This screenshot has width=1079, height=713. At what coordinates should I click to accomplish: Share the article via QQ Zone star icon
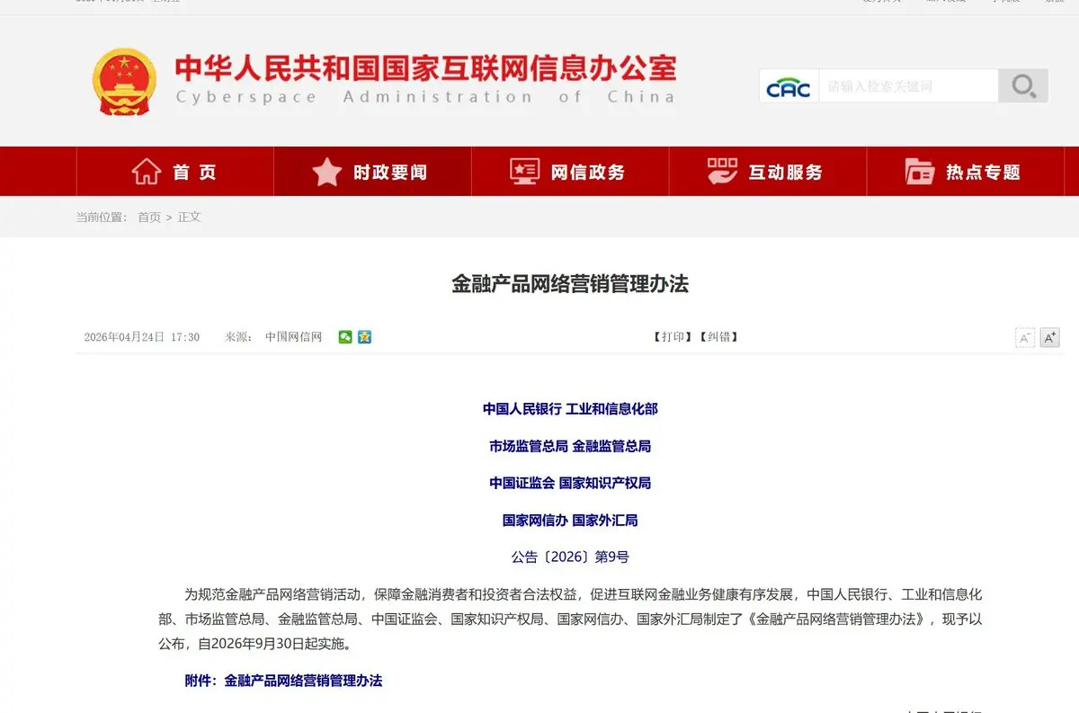coord(364,337)
